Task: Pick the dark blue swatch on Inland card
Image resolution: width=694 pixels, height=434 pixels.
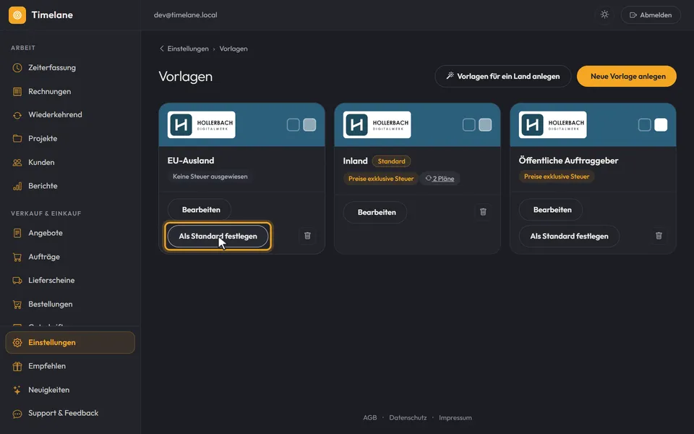Action: 468,125
